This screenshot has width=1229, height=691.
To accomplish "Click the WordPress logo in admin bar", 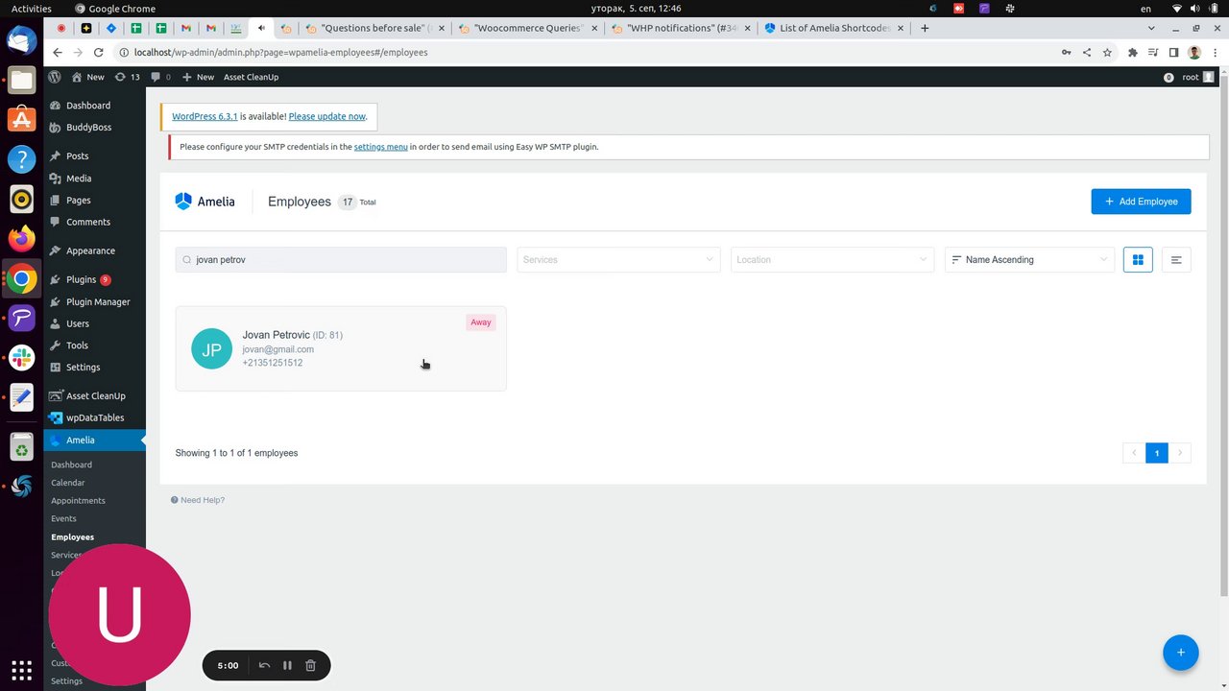I will [x=55, y=77].
